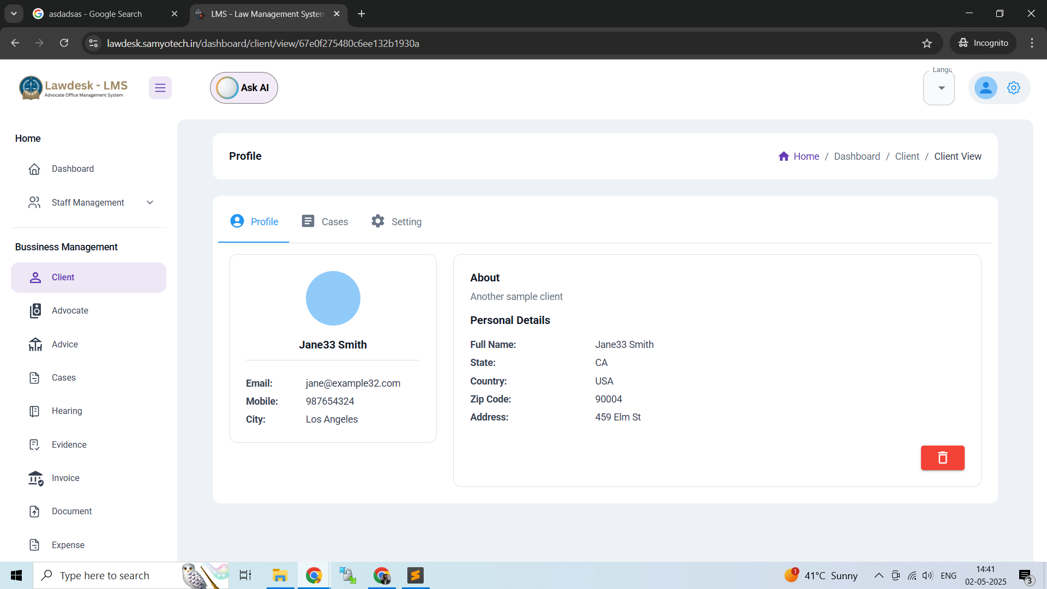Open the Invoice section icon

coord(35,478)
